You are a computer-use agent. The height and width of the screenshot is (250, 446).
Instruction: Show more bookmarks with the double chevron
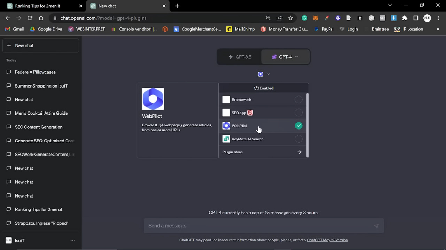coord(438,29)
